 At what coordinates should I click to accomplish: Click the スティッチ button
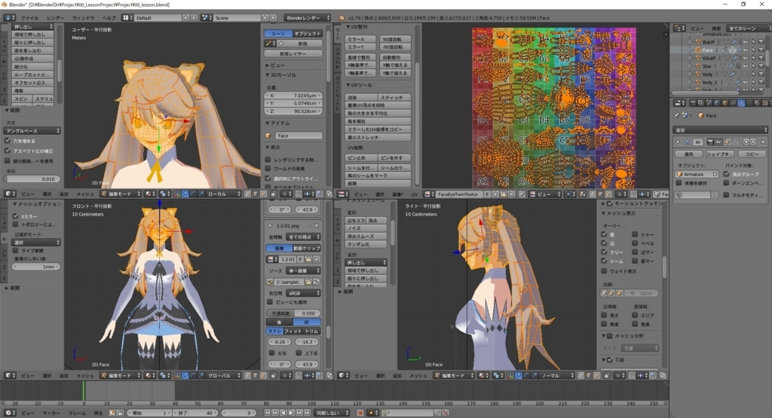tap(395, 97)
